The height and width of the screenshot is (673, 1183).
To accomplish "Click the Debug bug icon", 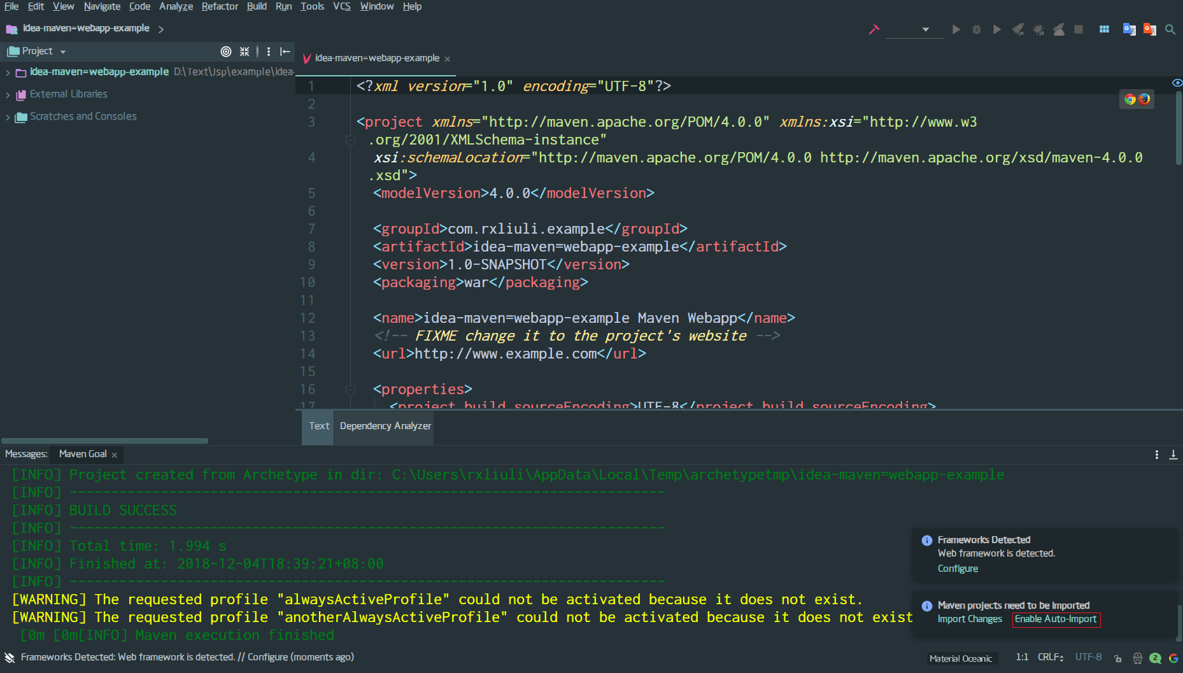I will click(x=977, y=29).
